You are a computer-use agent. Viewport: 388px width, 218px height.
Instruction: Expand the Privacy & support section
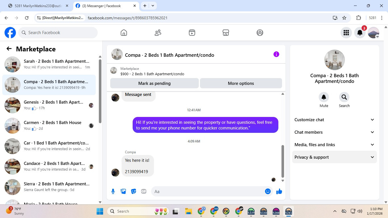334,157
